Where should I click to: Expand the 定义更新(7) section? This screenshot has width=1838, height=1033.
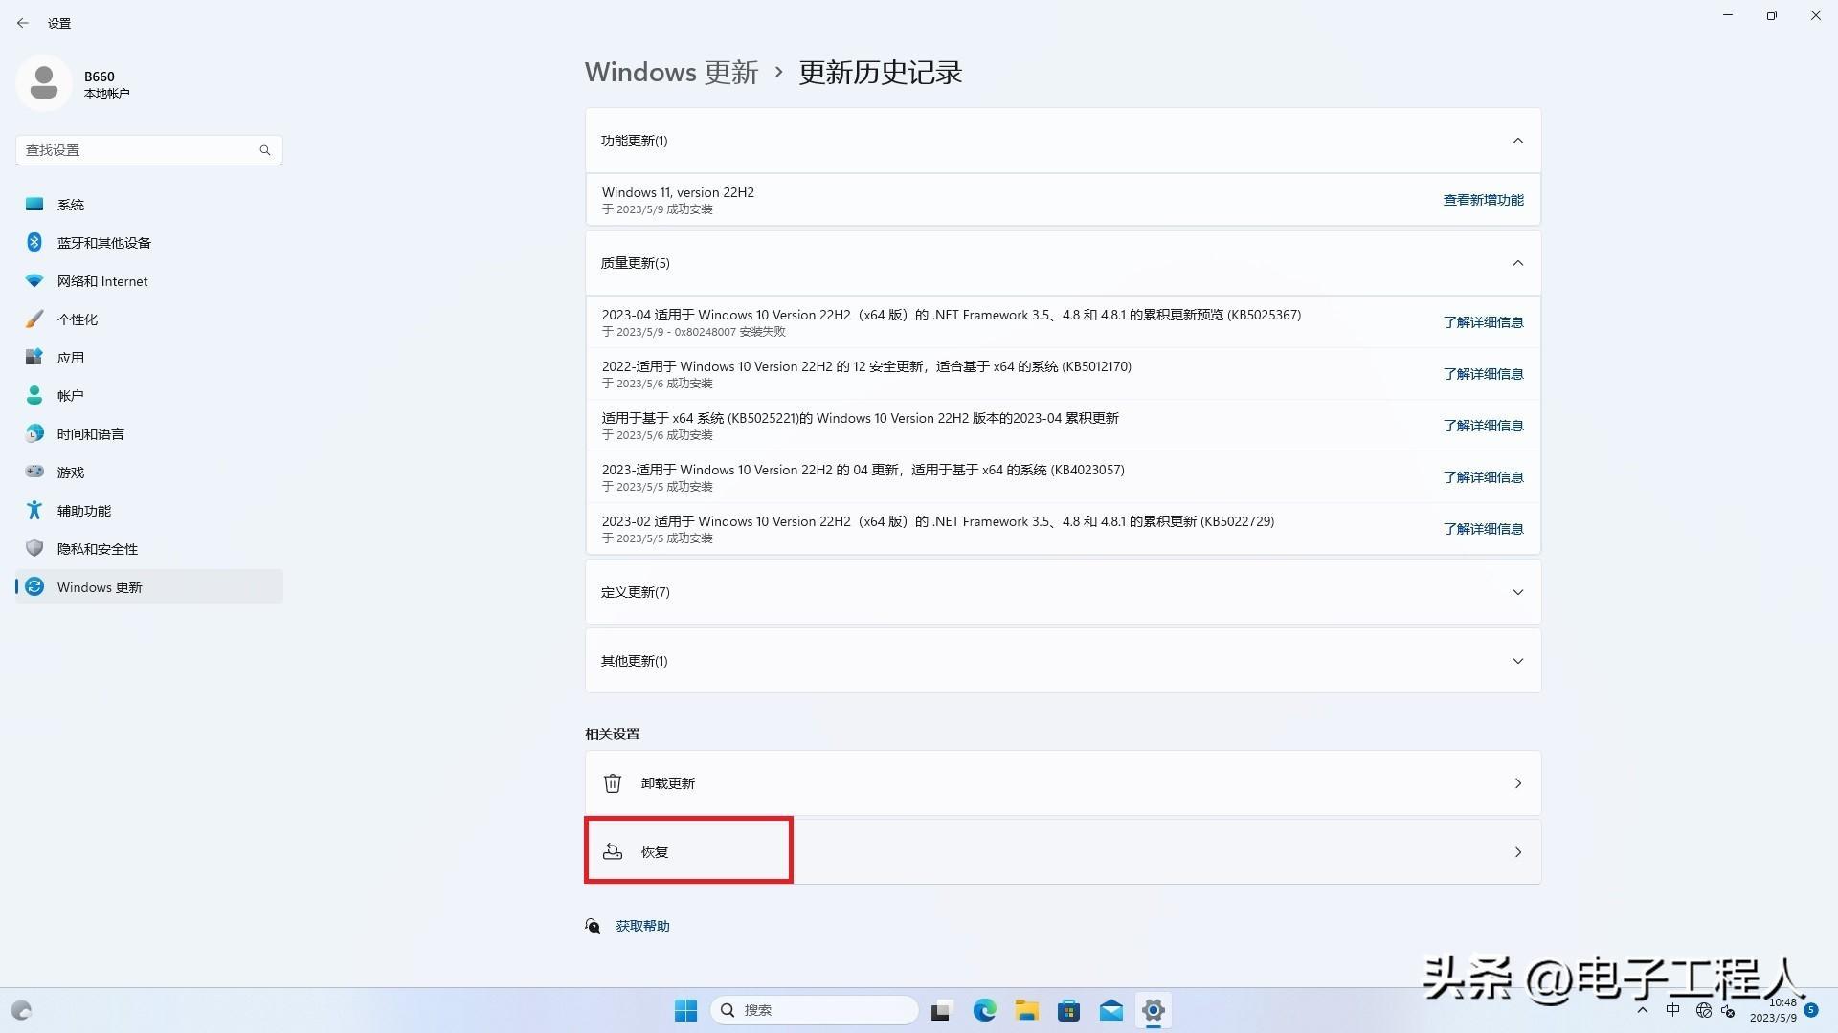click(1517, 592)
